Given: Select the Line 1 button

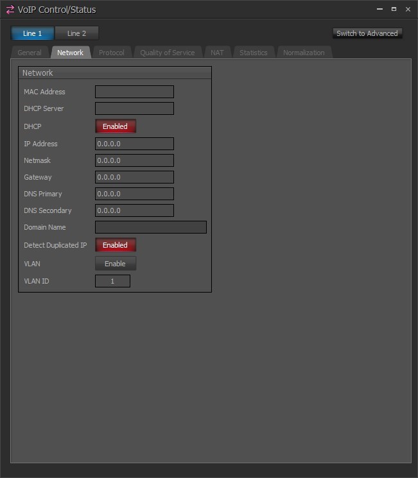Looking at the screenshot, I should click(x=32, y=33).
